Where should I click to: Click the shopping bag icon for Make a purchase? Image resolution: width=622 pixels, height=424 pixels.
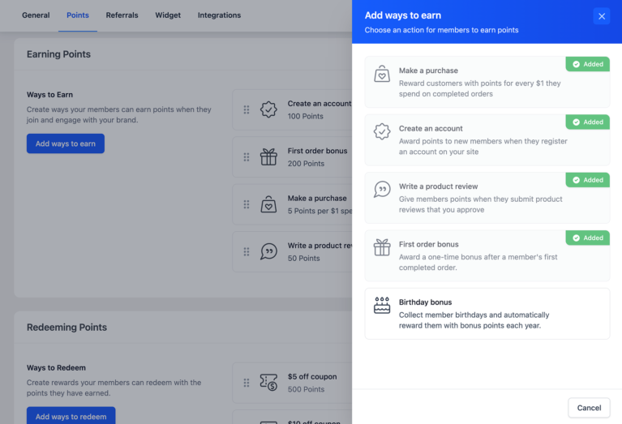(382, 74)
